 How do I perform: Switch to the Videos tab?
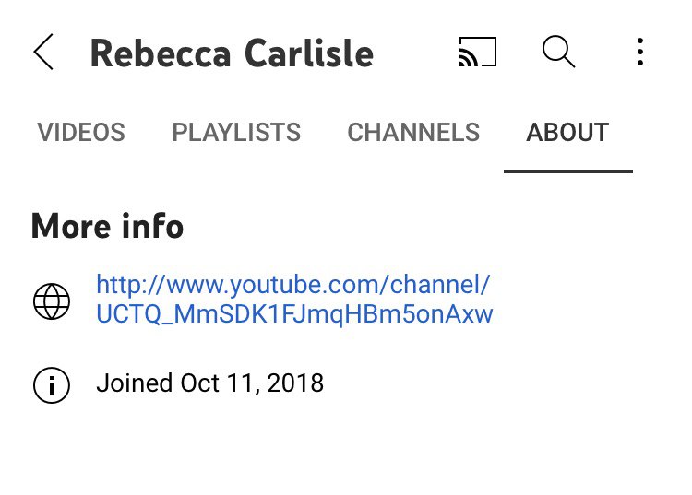81,132
